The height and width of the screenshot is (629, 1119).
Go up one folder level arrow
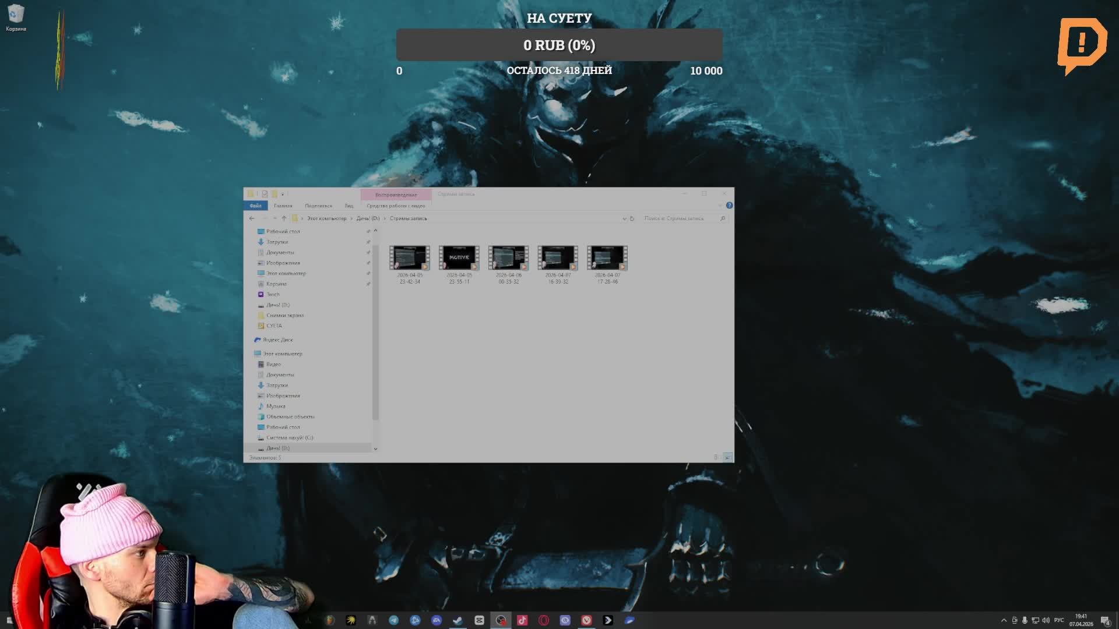click(284, 218)
